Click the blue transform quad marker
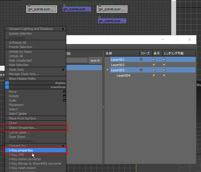The height and width of the screenshot is (172, 201). tap(7, 87)
